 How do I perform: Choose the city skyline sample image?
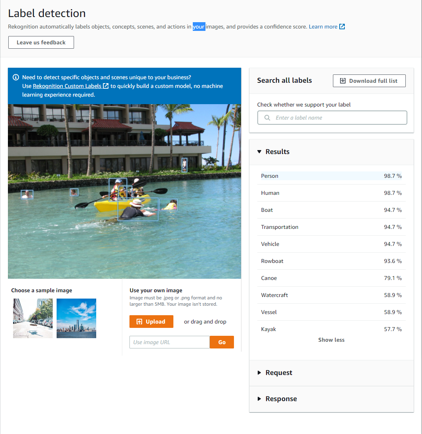pos(76,318)
